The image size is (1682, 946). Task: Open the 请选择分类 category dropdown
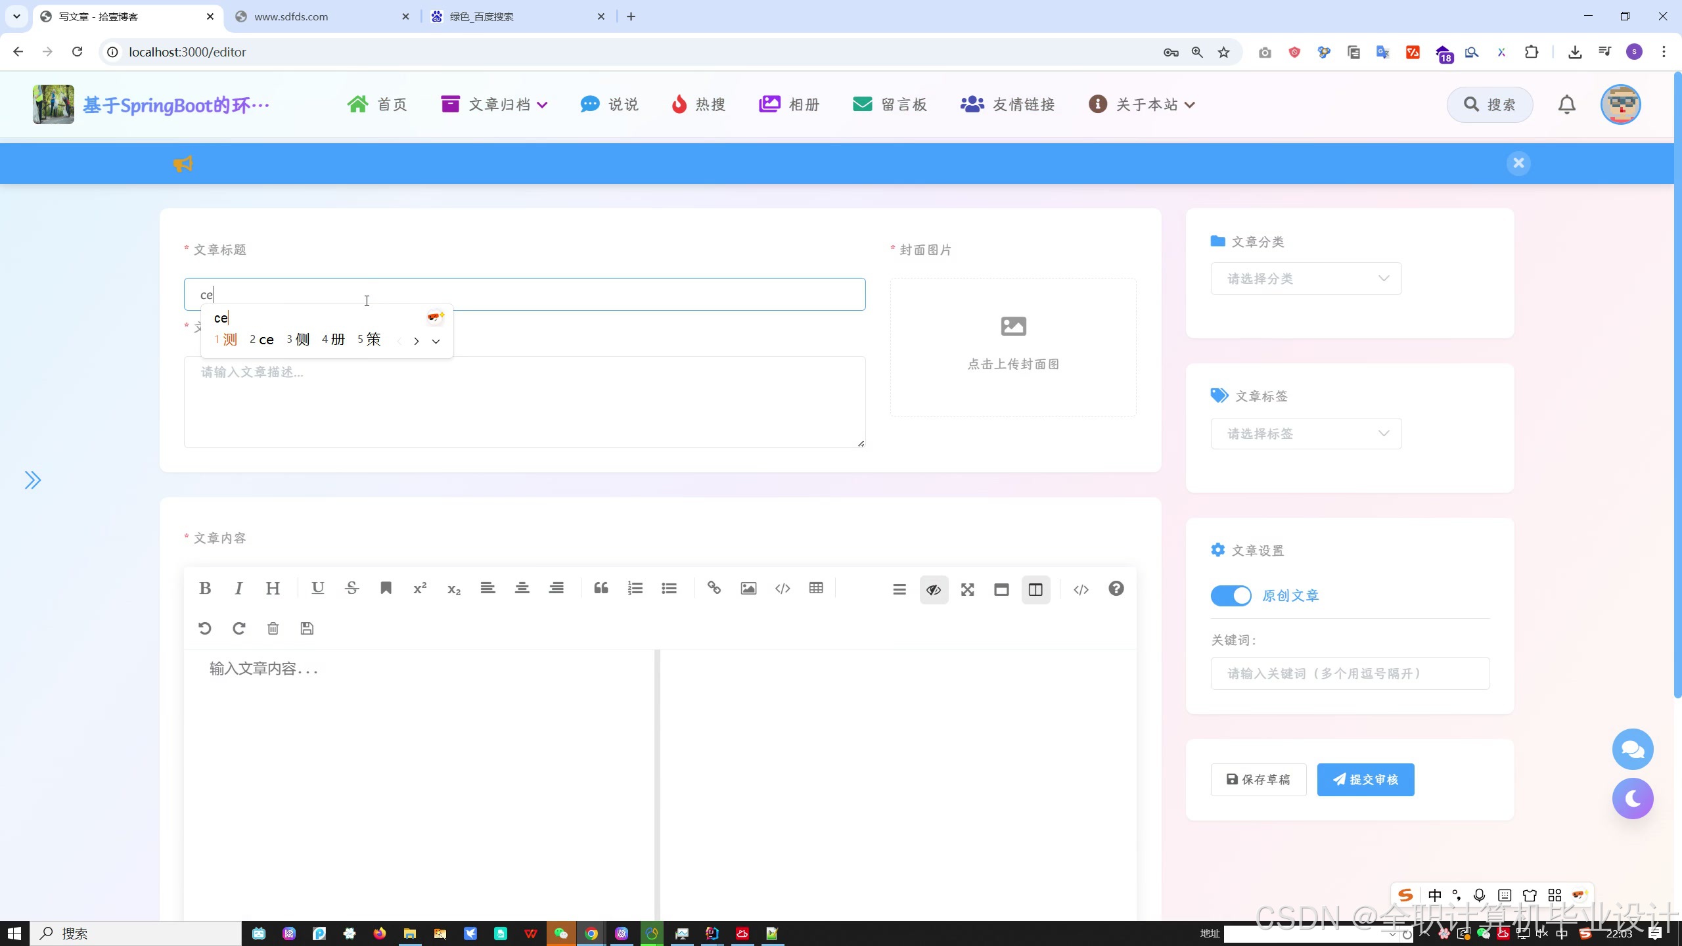click(1306, 279)
